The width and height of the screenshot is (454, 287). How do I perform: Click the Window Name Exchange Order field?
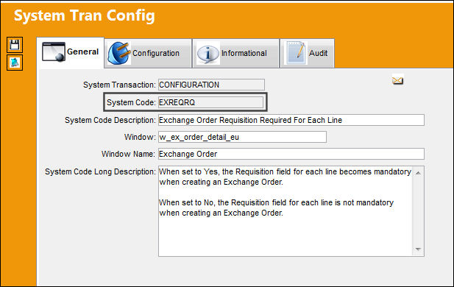click(x=291, y=154)
